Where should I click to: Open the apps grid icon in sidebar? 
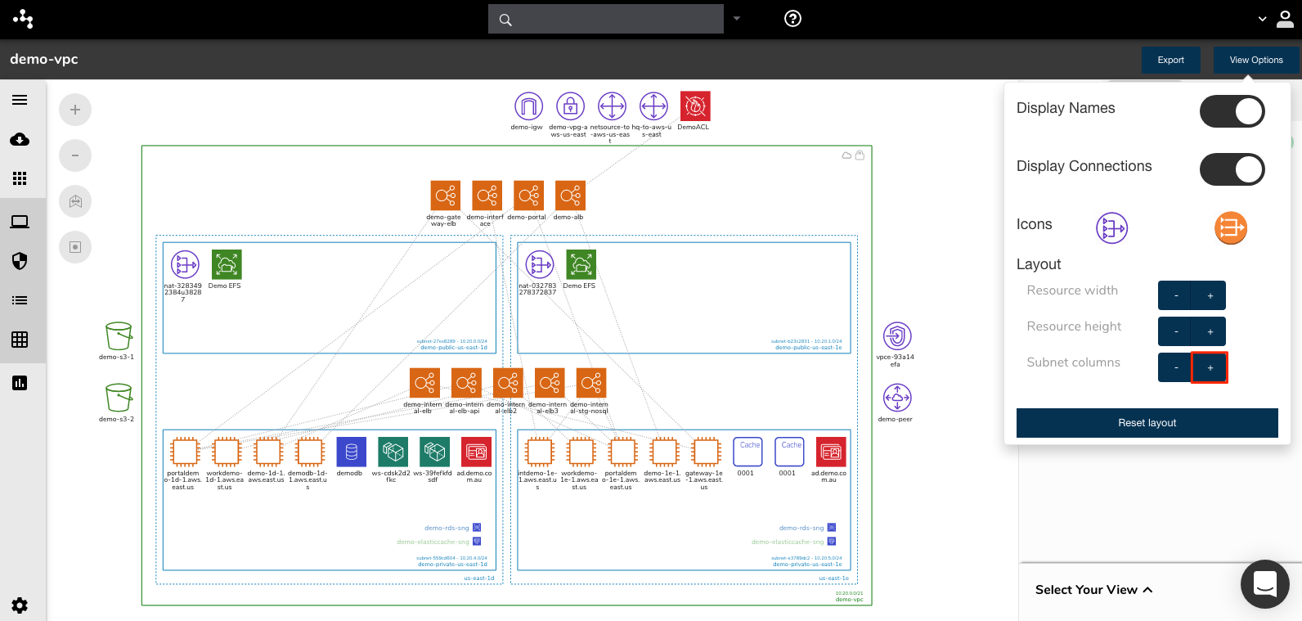pyautogui.click(x=20, y=178)
